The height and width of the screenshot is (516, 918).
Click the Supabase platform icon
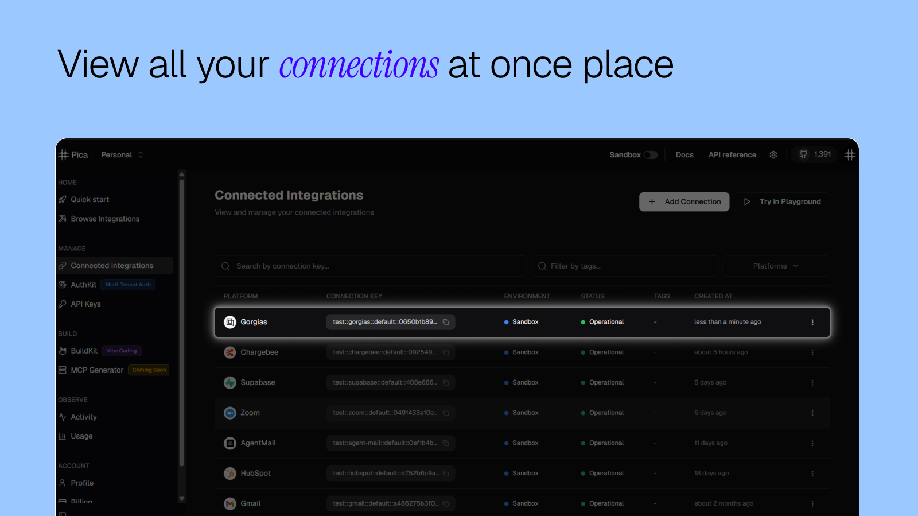click(230, 383)
